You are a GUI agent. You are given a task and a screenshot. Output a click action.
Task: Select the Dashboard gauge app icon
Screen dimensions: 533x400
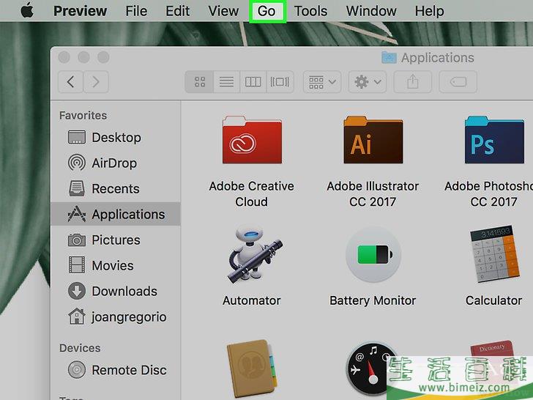370,369
